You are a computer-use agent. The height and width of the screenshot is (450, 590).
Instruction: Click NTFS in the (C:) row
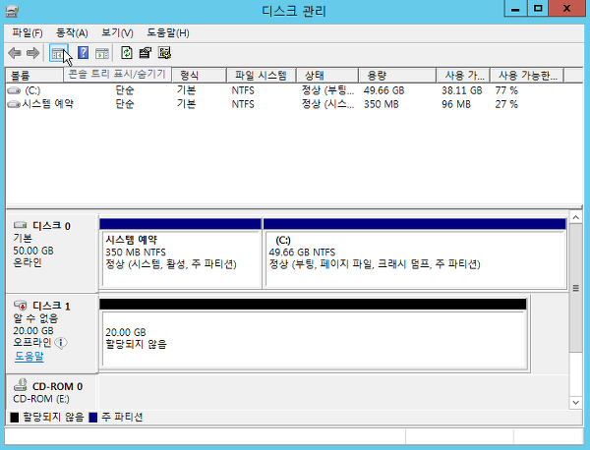[243, 90]
